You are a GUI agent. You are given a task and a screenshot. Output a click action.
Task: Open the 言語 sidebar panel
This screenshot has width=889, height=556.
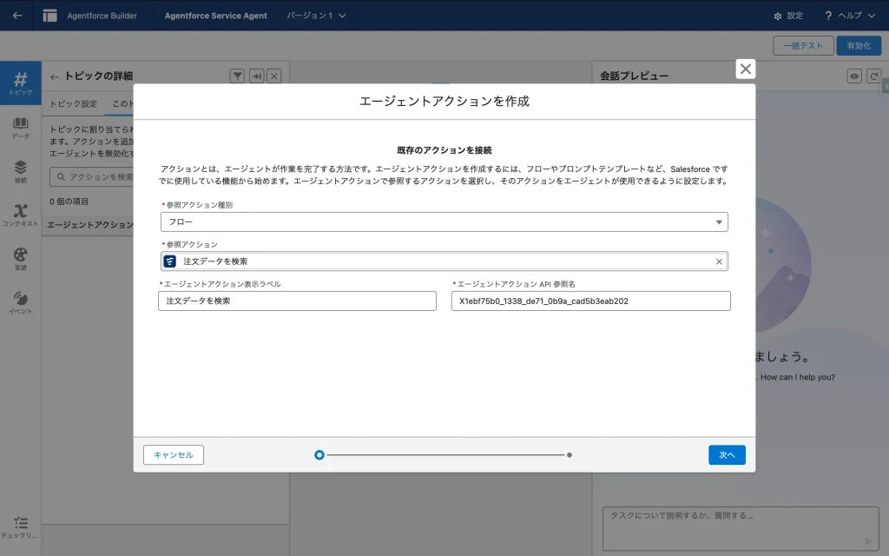tap(21, 258)
